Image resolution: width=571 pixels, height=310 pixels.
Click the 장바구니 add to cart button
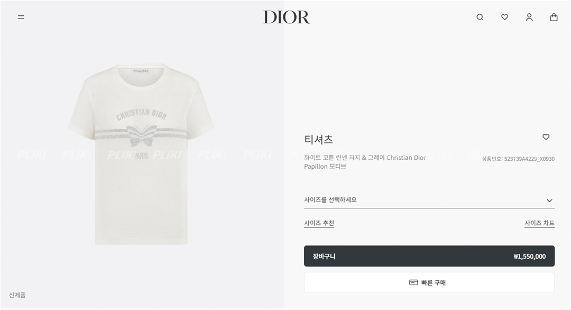point(429,256)
